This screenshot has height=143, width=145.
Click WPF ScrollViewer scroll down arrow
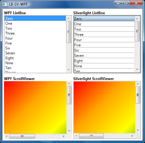(69, 131)
